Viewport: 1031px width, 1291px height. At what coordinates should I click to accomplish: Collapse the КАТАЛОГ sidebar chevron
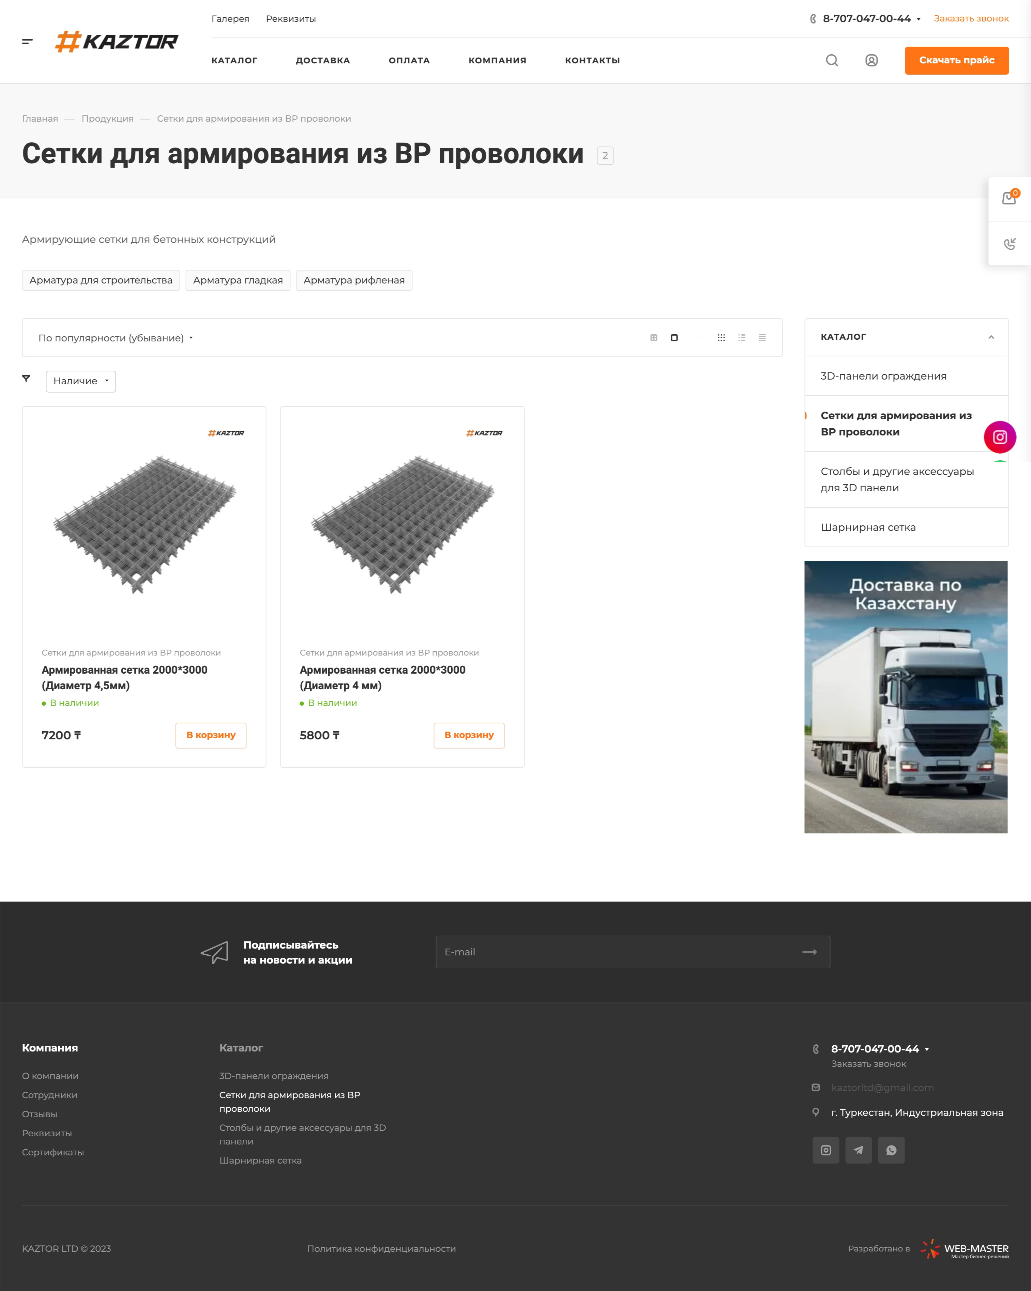990,337
